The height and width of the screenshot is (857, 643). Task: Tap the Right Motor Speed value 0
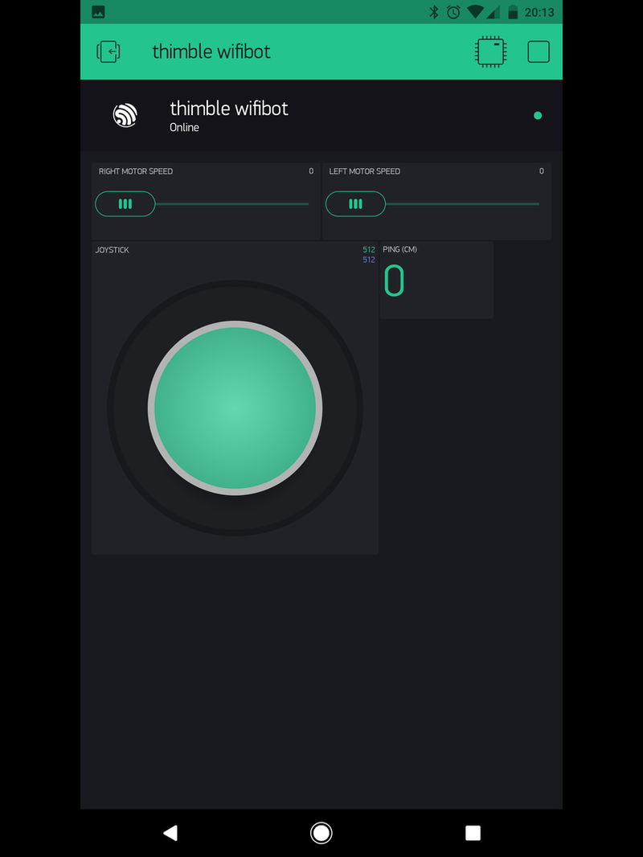(x=311, y=171)
